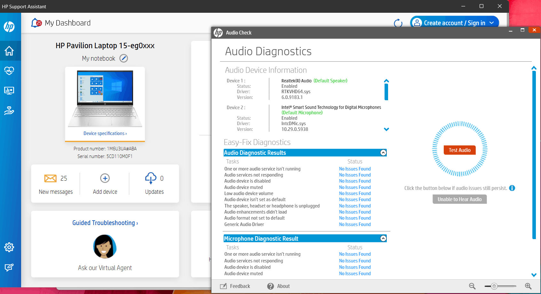Zoom out with magnifier minus icon
Image resolution: width=541 pixels, height=294 pixels.
click(472, 286)
